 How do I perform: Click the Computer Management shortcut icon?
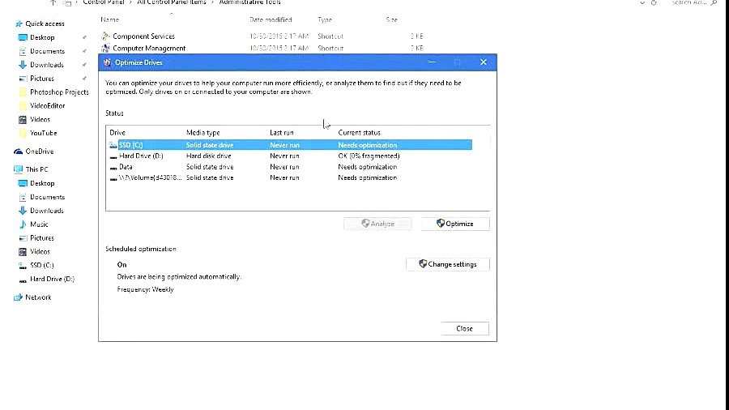pos(105,48)
